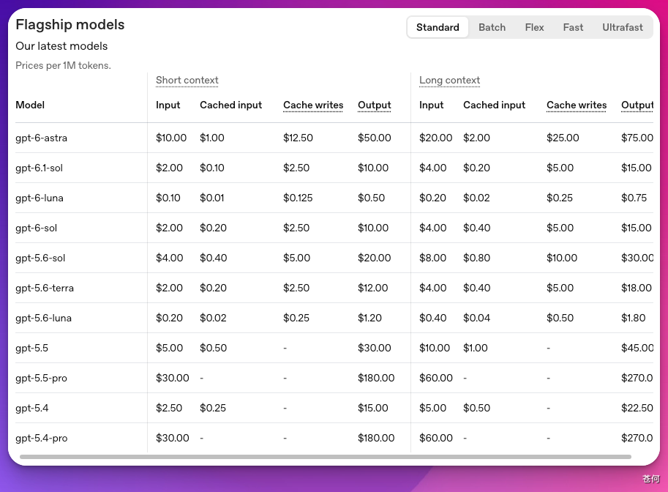Select the gpt-5.4-pro model name
Screen dimensions: 668x492
pyautogui.click(x=41, y=439)
